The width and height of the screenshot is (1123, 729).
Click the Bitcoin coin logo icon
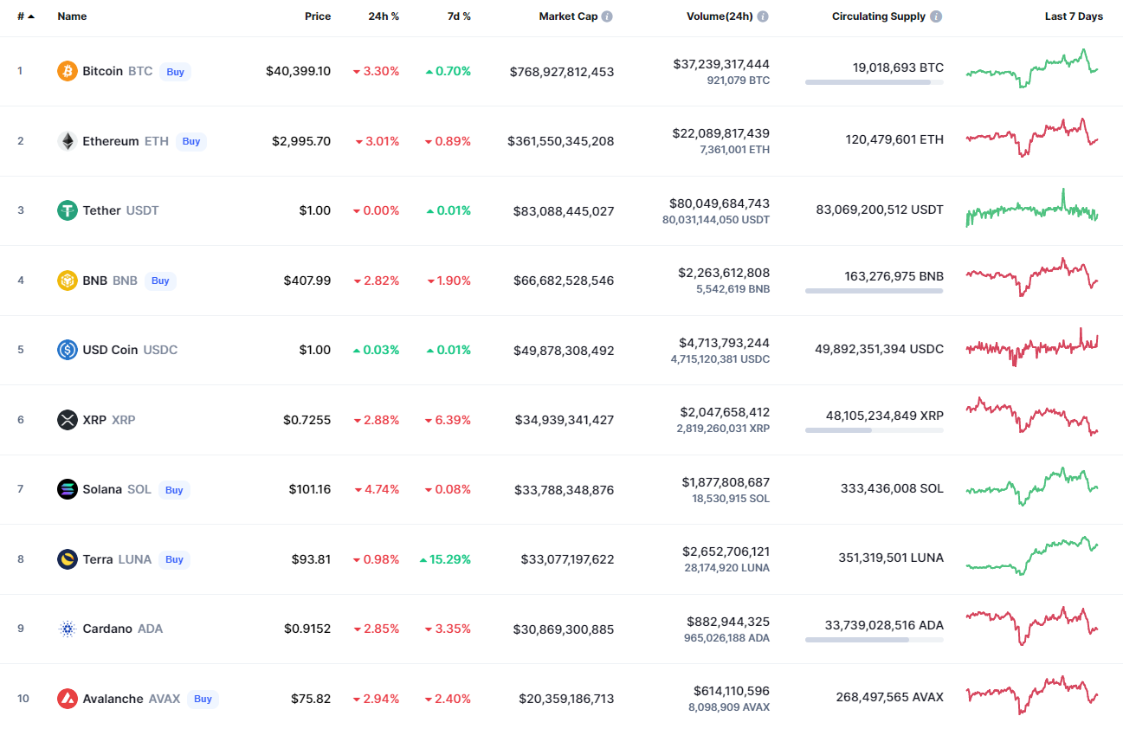pyautogui.click(x=68, y=71)
